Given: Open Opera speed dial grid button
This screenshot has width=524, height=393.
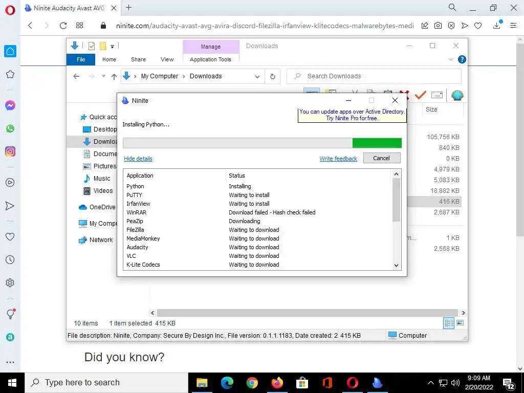Looking at the screenshot, I should pyautogui.click(x=79, y=26).
